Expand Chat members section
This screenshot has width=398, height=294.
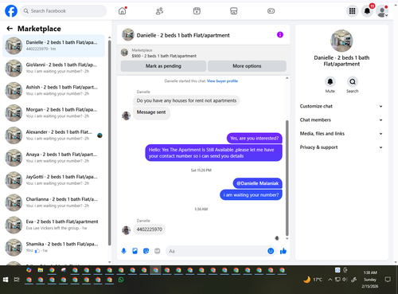[x=341, y=120]
